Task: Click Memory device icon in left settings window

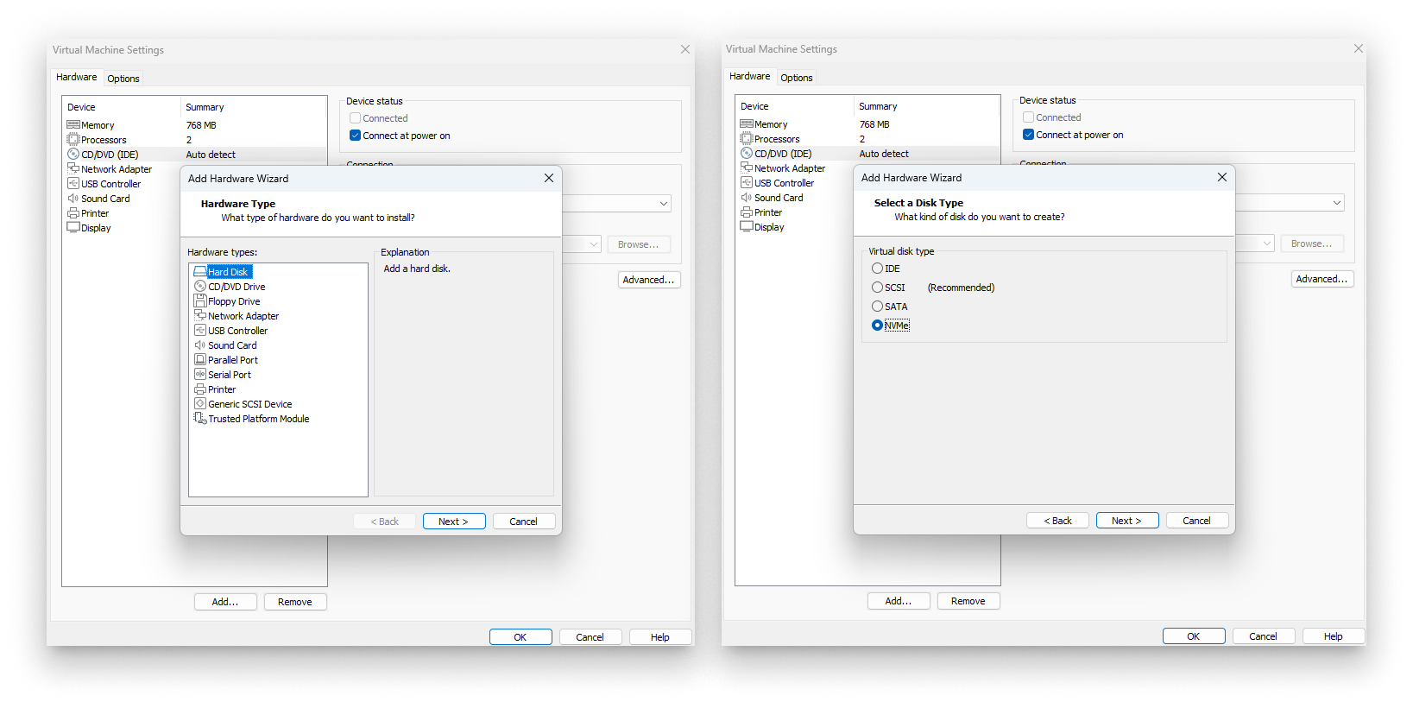Action: pos(73,124)
